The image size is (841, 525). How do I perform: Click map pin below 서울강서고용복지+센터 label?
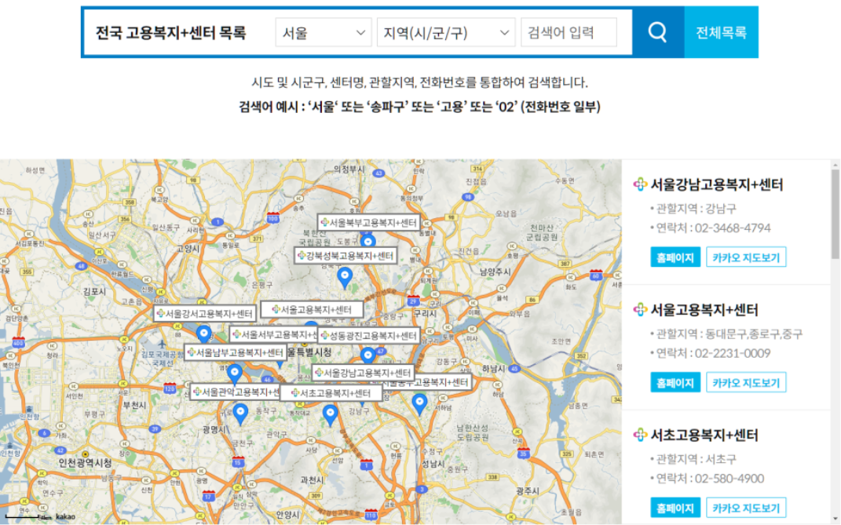(203, 334)
